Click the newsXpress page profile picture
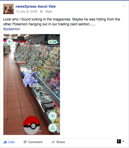129x148 pixels. tap(8, 9)
